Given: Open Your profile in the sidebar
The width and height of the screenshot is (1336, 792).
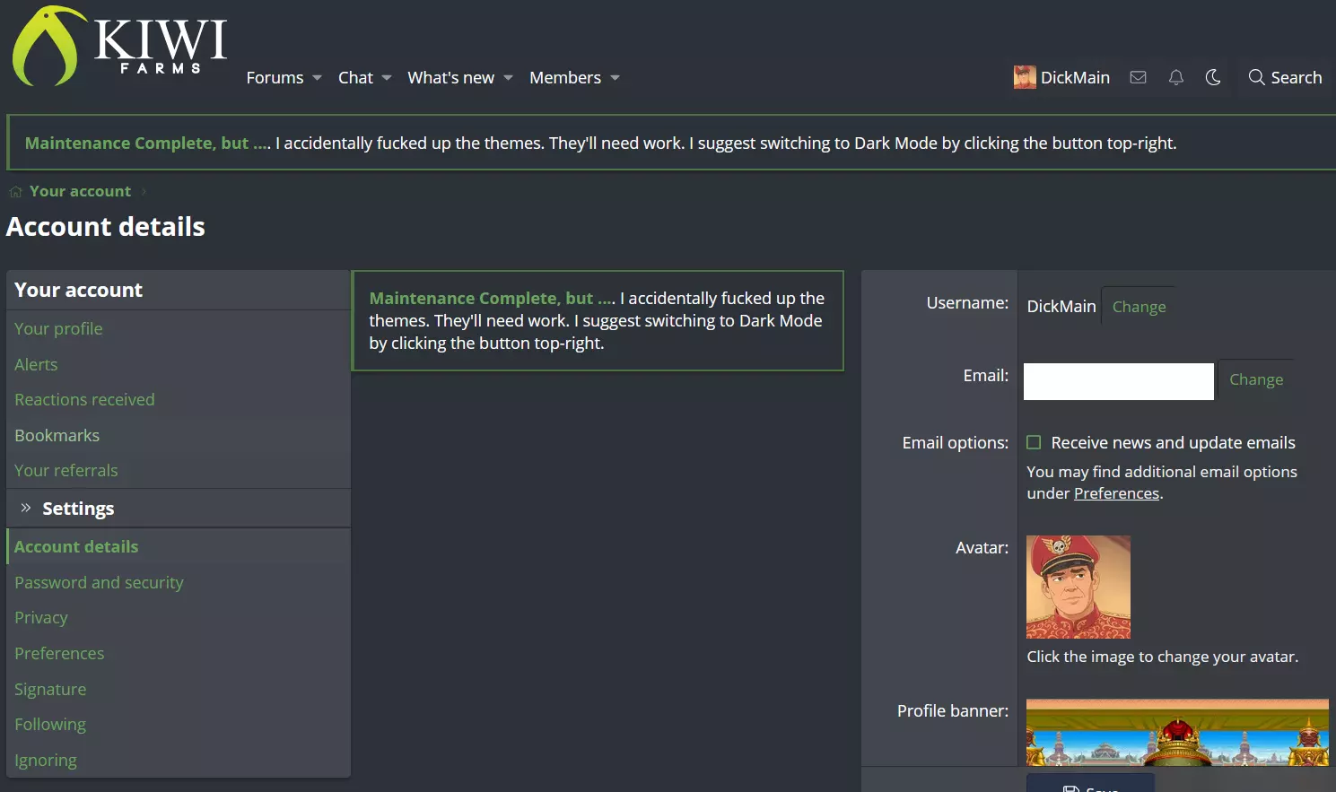Looking at the screenshot, I should coord(58,329).
